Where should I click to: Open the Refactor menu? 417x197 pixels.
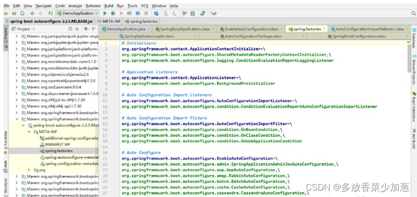point(93,6)
